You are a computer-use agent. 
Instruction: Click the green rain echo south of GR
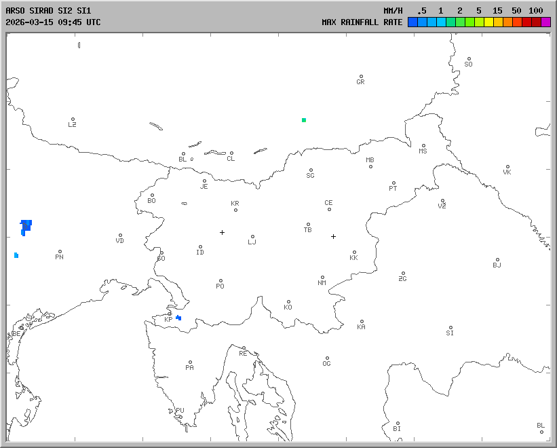tap(304, 120)
